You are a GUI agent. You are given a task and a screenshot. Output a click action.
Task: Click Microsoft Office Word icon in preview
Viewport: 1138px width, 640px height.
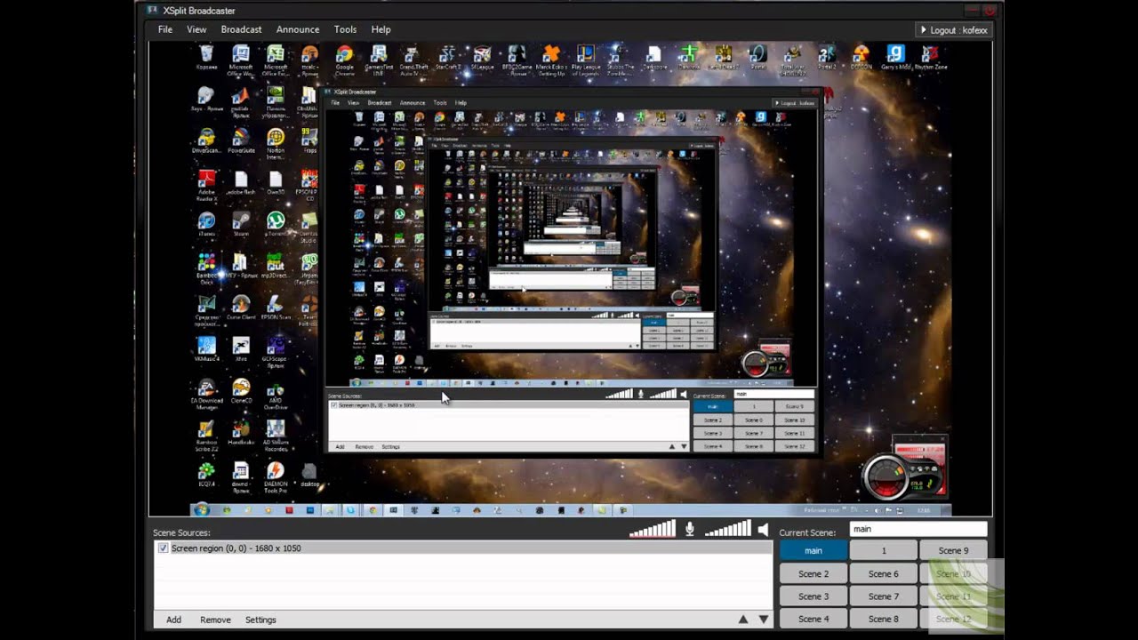[240, 61]
